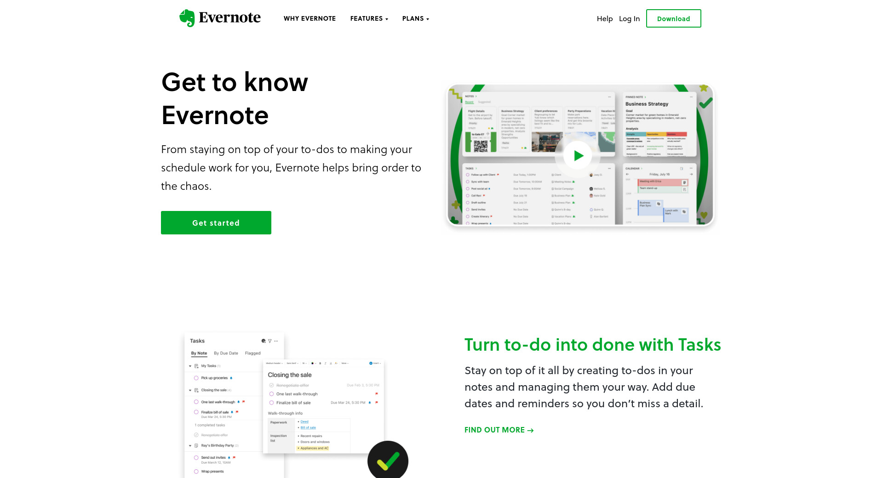Screen dimensions: 883x478
Task: Collapse the My Tasks group
Action: point(190,366)
